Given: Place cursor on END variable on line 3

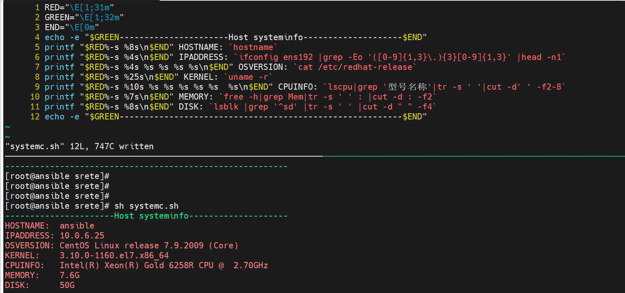Looking at the screenshot, I should click(x=52, y=27).
